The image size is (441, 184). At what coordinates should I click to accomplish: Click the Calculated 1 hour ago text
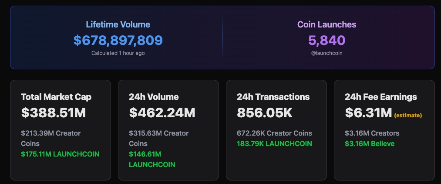click(x=118, y=53)
